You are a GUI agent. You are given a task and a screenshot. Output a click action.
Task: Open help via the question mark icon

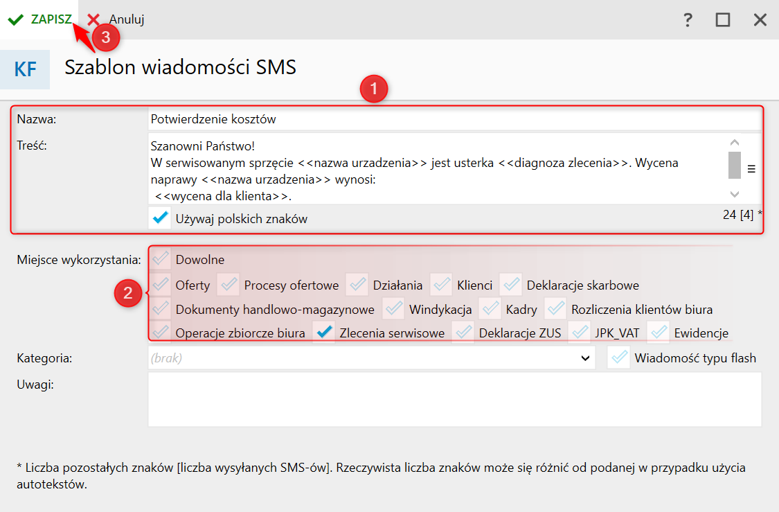tap(688, 20)
